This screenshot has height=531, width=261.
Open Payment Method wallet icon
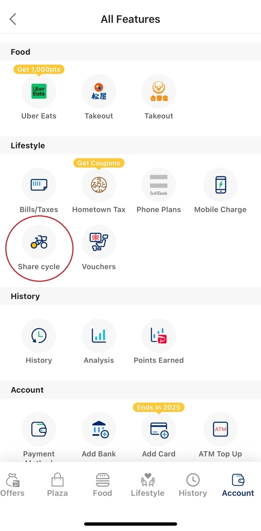click(39, 429)
